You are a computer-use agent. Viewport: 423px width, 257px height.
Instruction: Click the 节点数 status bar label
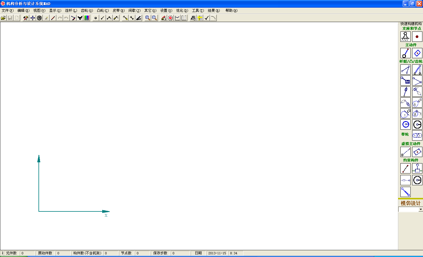(126, 253)
